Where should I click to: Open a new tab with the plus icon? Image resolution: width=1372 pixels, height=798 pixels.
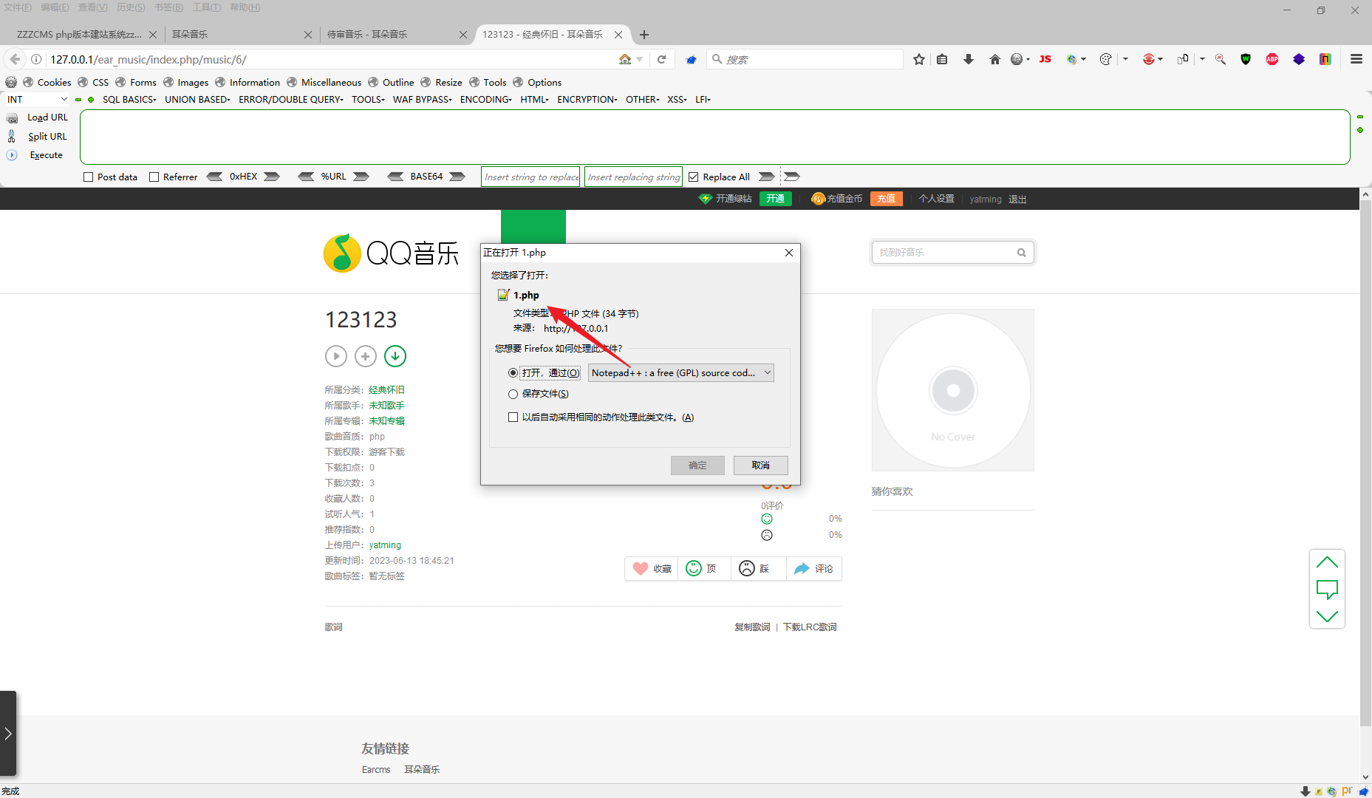click(x=644, y=35)
